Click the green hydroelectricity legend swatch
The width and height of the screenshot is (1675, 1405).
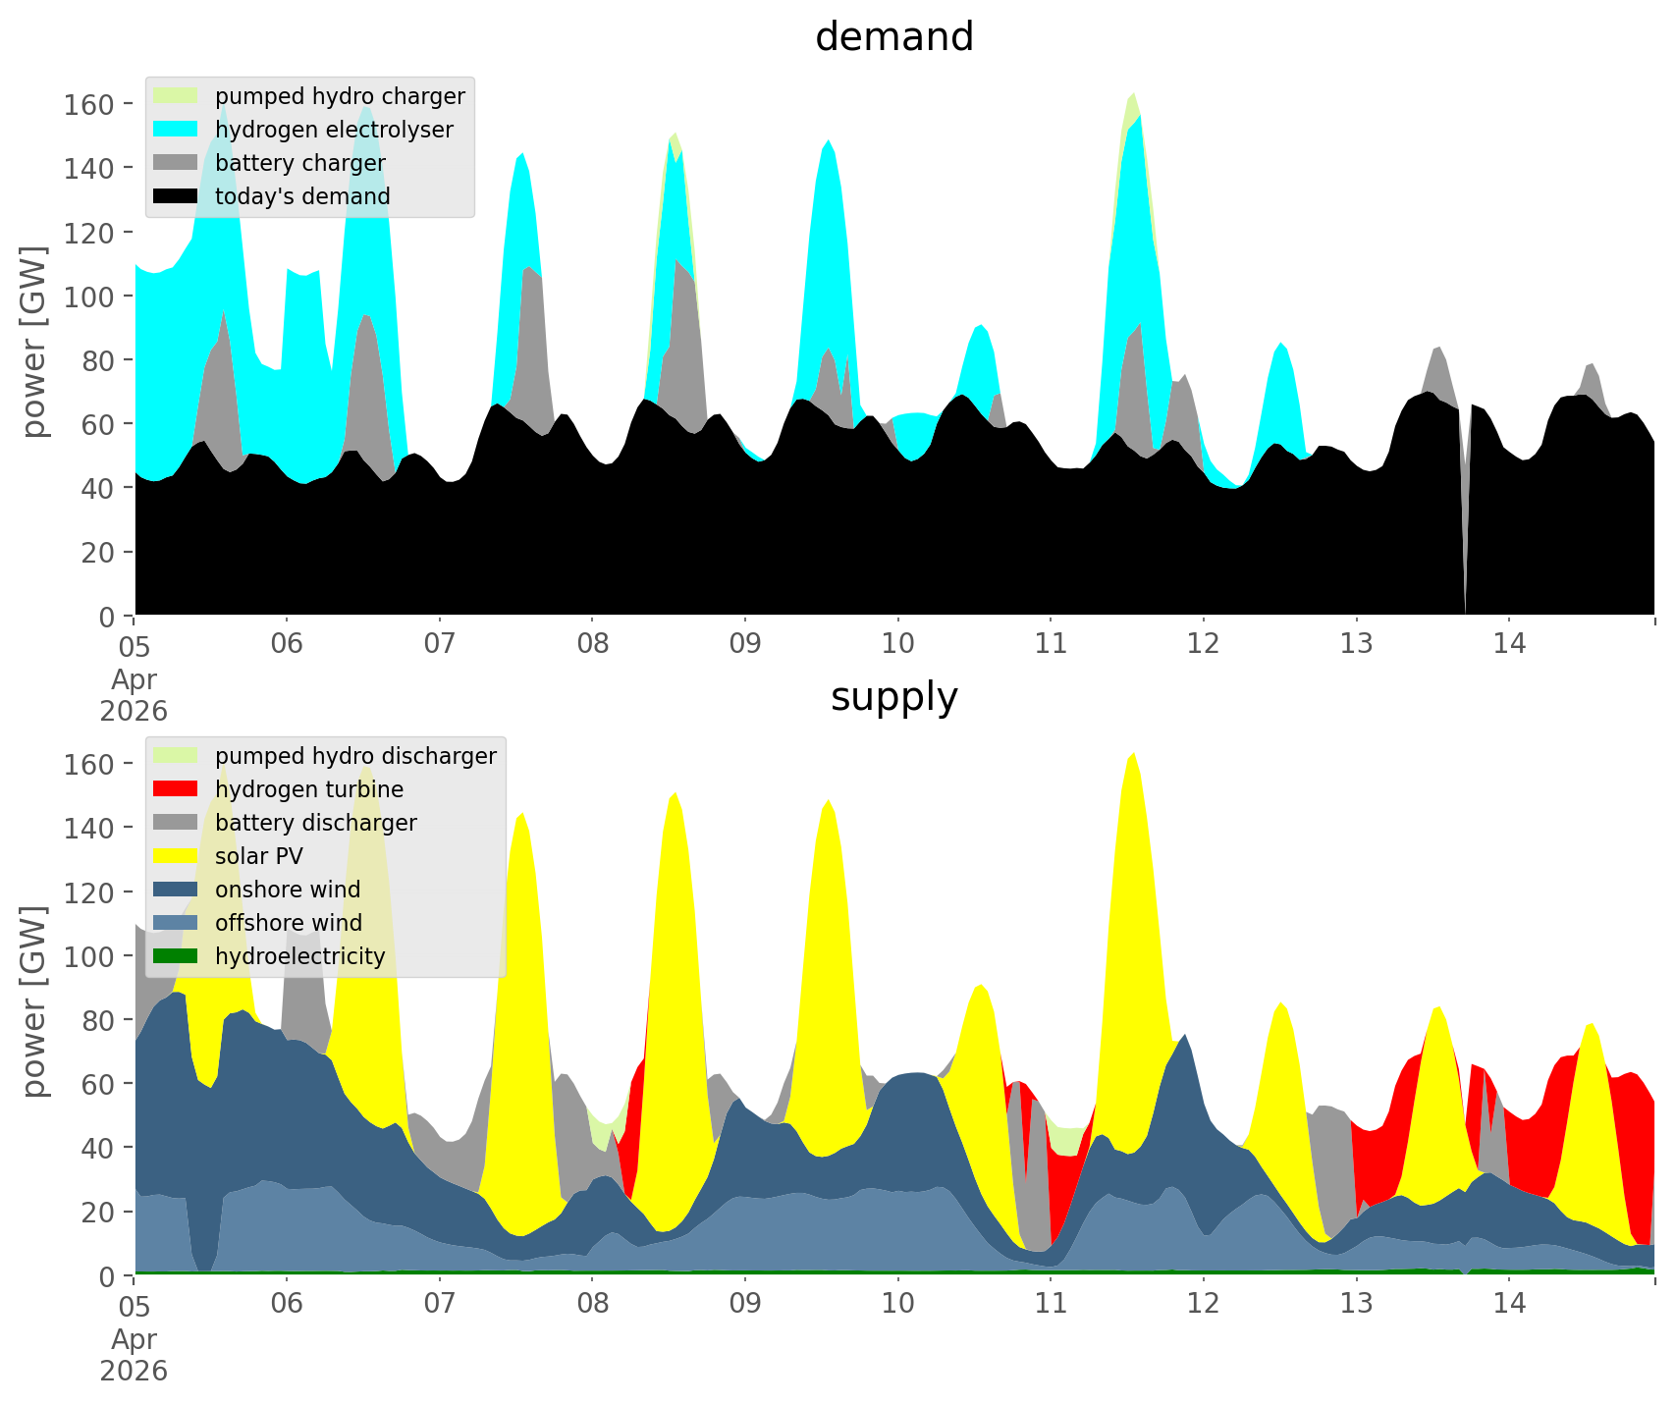(x=177, y=956)
